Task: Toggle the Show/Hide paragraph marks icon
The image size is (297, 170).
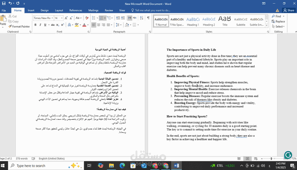Action: point(148,18)
